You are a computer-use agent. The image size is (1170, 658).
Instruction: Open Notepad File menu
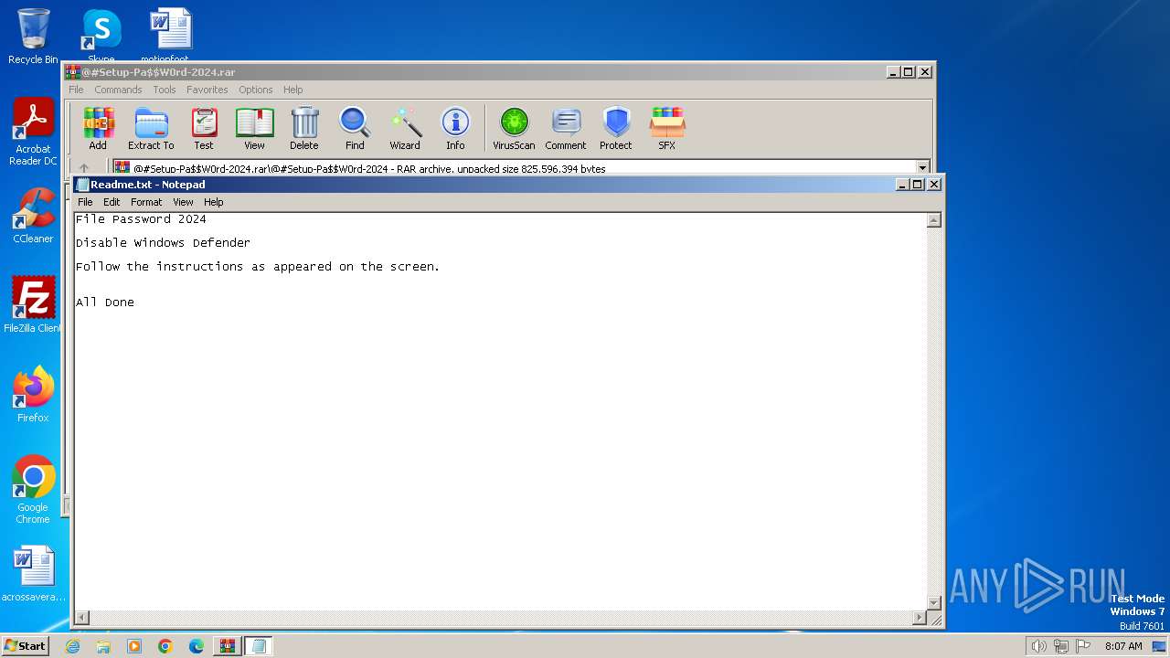85,202
